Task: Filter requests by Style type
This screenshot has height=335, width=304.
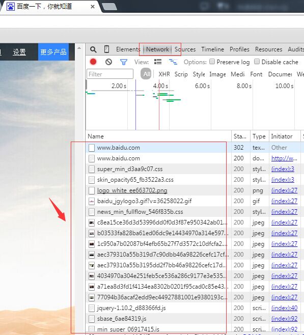Action: coord(199,74)
